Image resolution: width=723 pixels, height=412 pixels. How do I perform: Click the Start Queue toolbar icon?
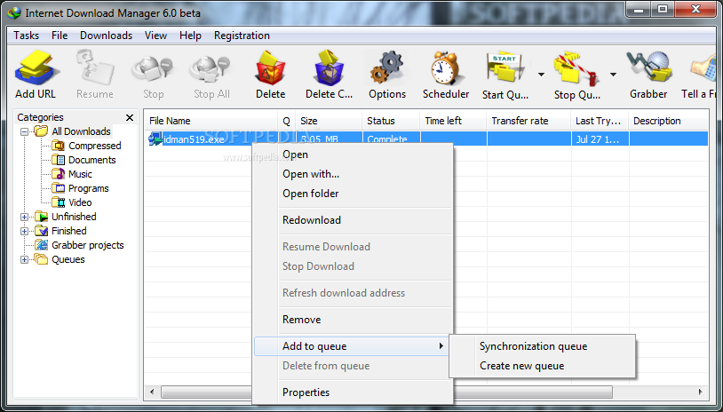[505, 69]
